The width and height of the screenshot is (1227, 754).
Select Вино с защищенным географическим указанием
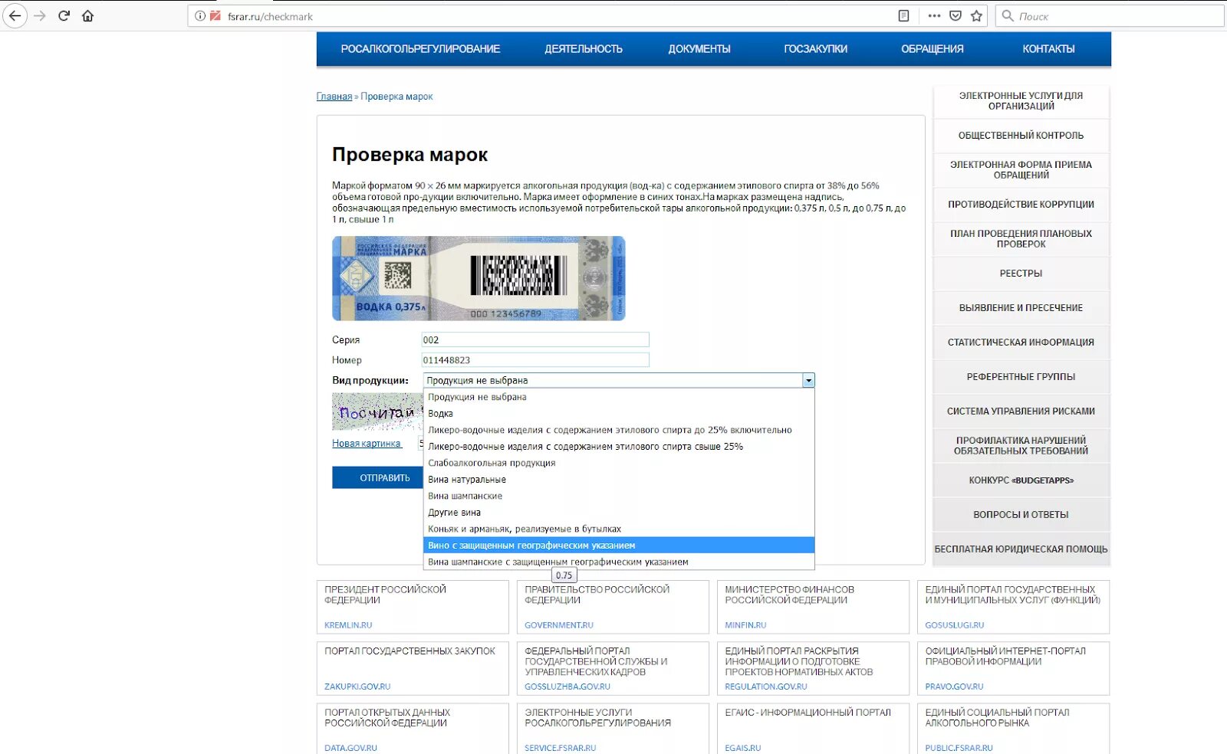coord(619,546)
